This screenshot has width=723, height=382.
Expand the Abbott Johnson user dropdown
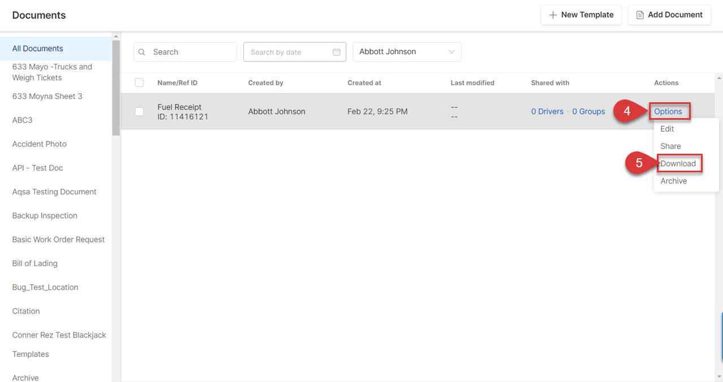[x=451, y=52]
